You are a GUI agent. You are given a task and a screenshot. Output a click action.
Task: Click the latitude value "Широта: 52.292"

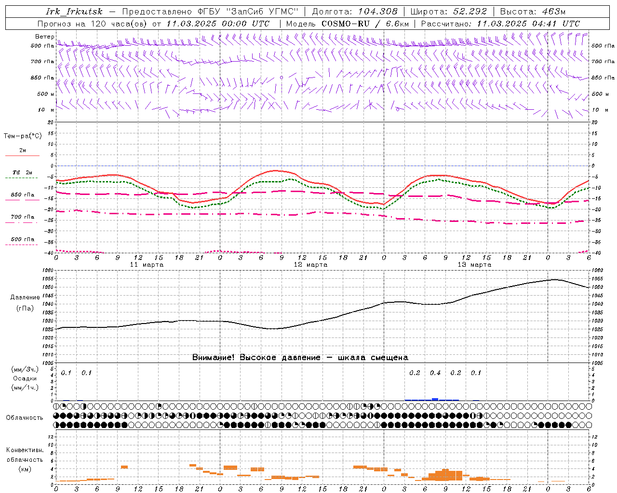point(449,12)
